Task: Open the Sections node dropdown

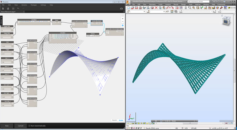Action: coord(90,36)
